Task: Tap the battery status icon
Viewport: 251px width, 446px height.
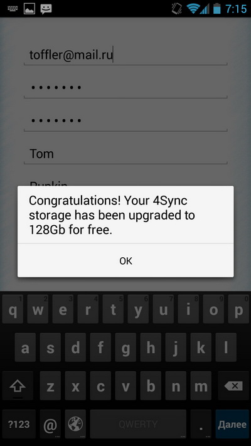Action: (217, 9)
